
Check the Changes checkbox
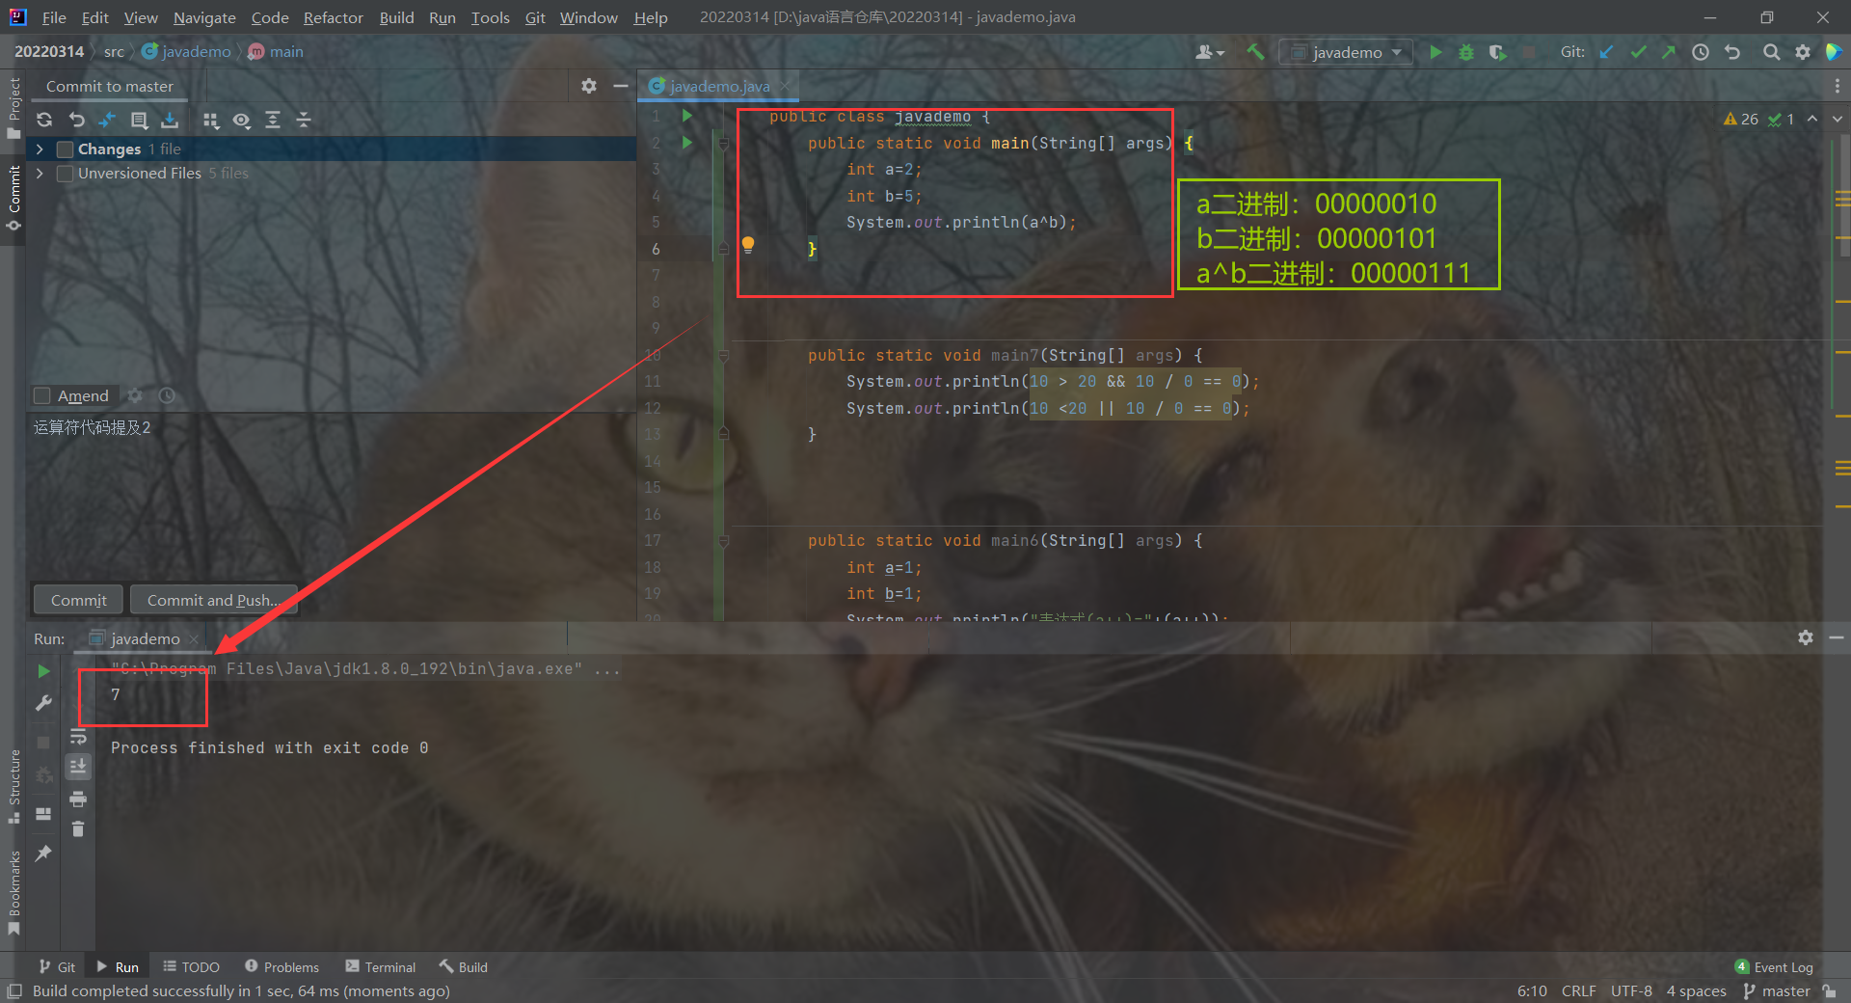coord(66,149)
